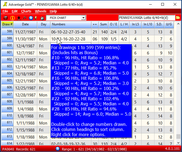Click the PENNSYLVANIA Lotto game name field

(x=146, y=18)
